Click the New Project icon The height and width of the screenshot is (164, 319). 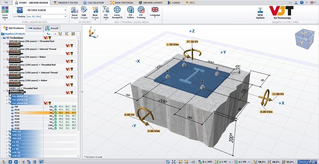point(95,10)
